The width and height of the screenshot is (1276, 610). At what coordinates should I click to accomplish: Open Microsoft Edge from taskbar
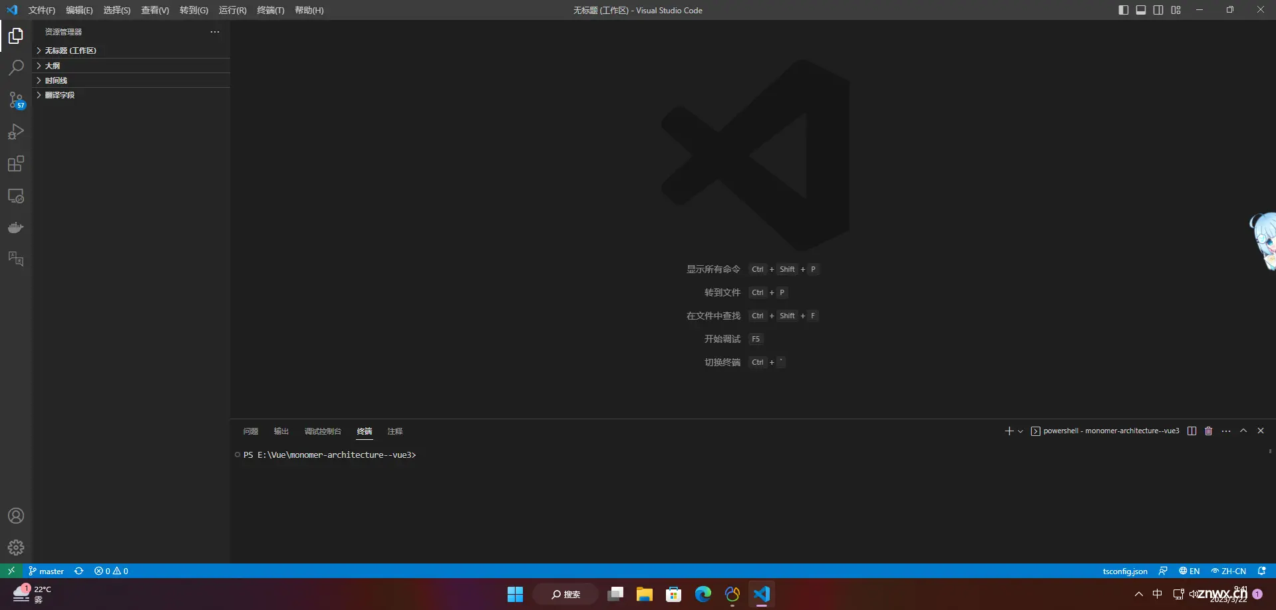703,594
